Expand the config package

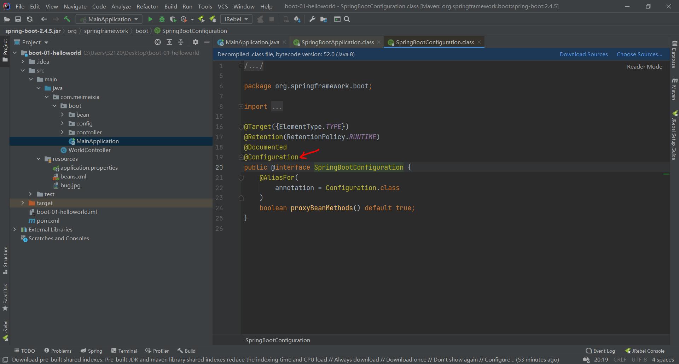click(x=62, y=123)
